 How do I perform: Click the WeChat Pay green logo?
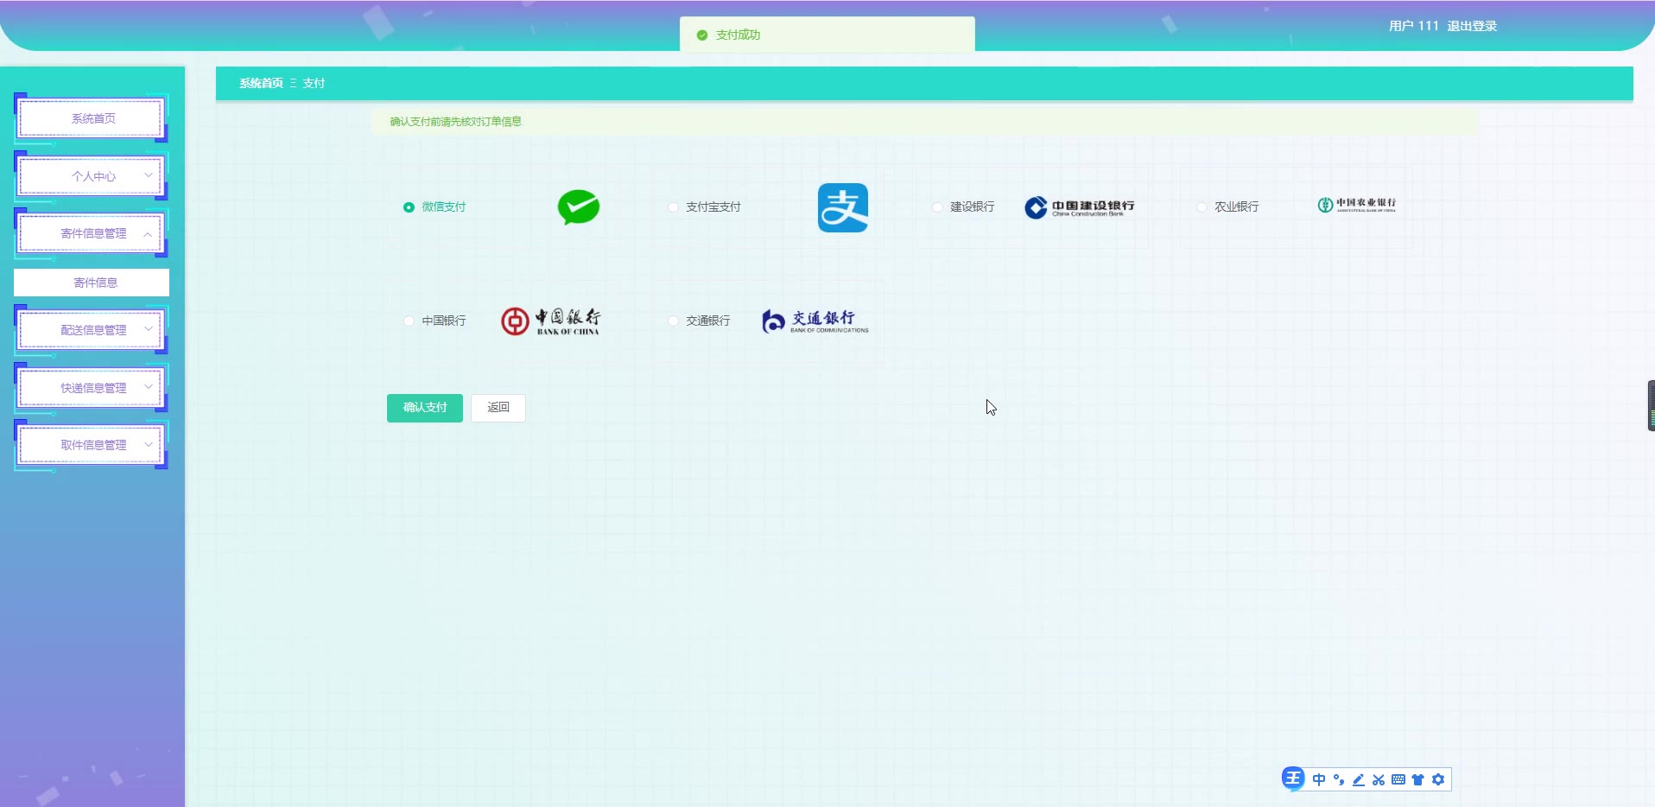click(579, 207)
